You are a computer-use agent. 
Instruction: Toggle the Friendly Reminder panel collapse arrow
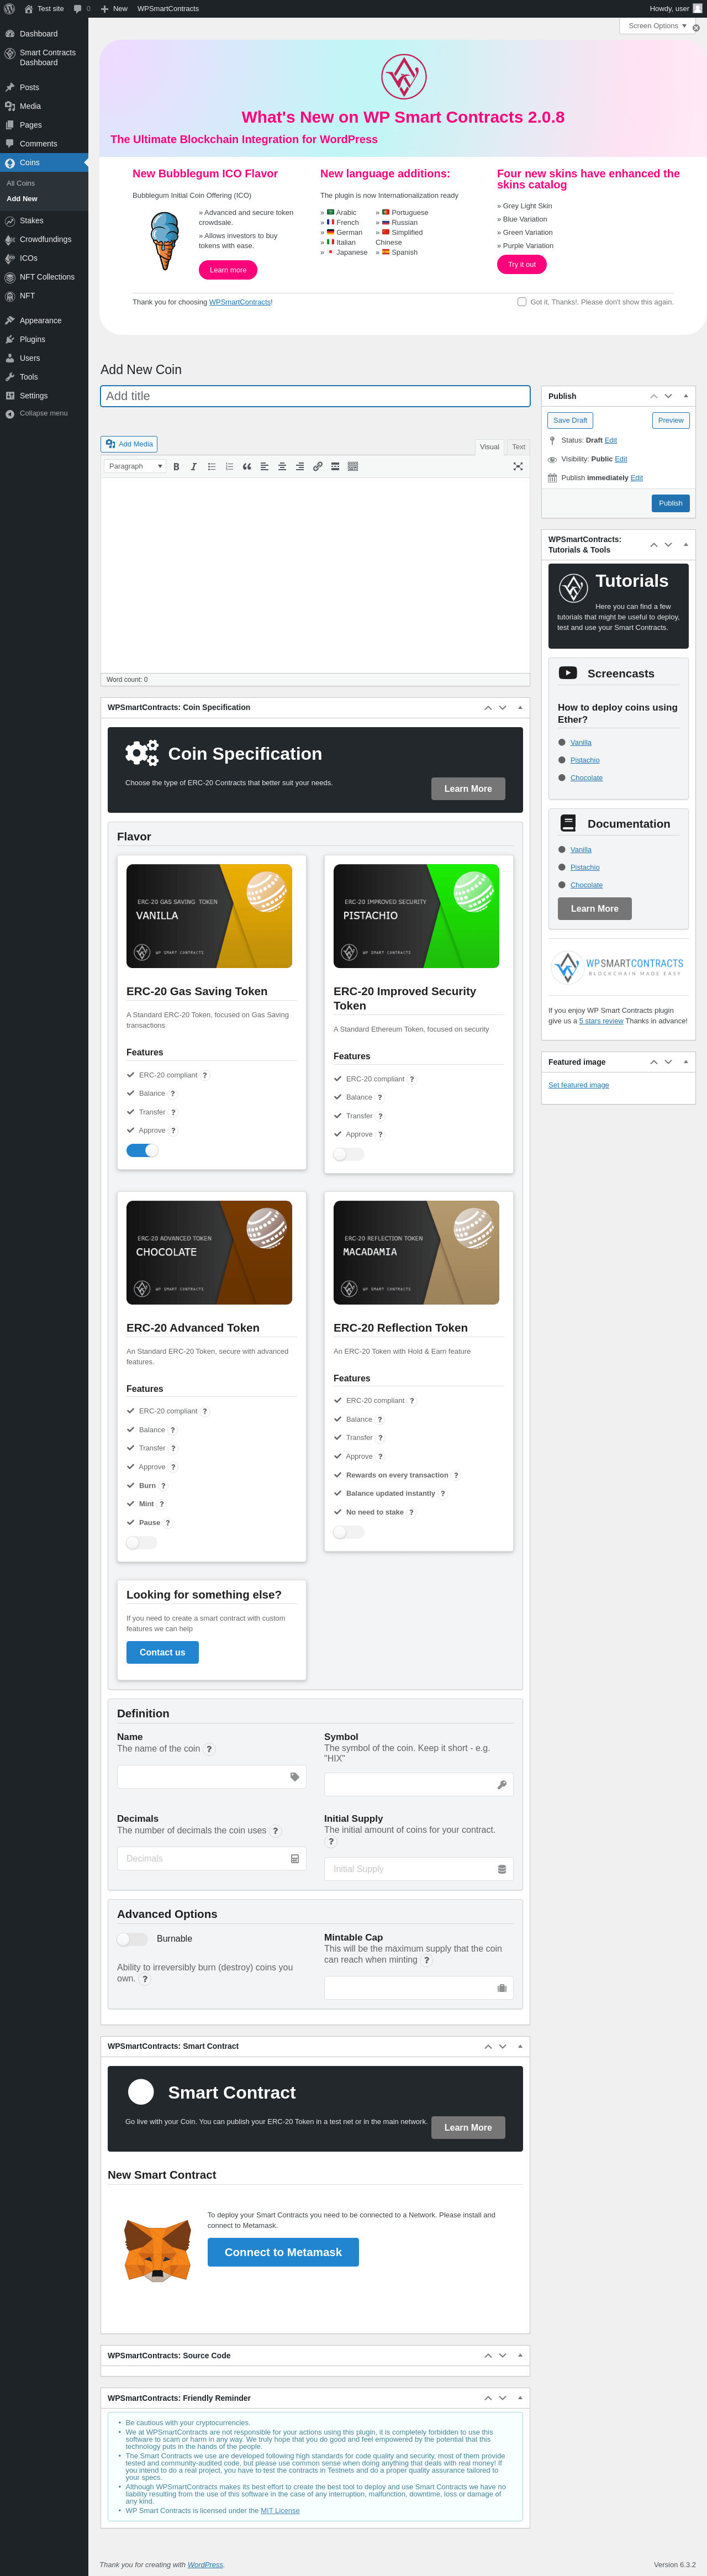(x=520, y=2398)
